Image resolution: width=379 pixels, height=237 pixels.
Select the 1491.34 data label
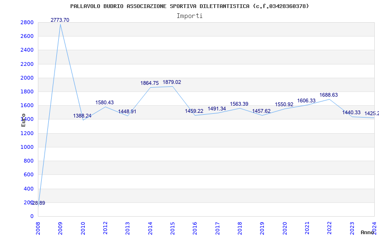(217, 109)
